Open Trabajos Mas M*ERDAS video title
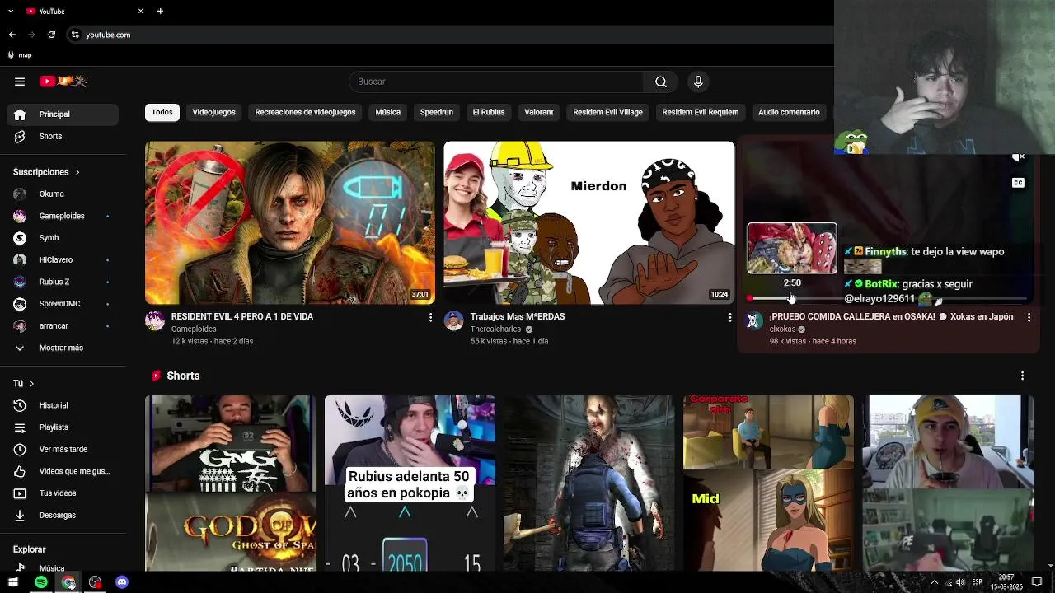The width and height of the screenshot is (1055, 593). [x=518, y=316]
